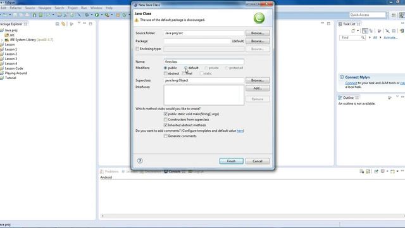Click the green Run button in Eclipse toolbar
This screenshot has width=405, height=228.
click(x=97, y=15)
